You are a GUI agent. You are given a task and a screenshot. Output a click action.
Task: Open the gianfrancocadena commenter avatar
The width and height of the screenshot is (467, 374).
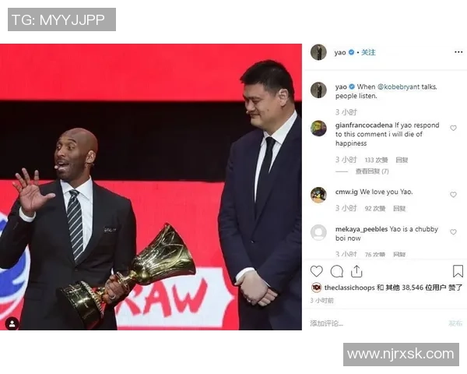click(x=318, y=129)
